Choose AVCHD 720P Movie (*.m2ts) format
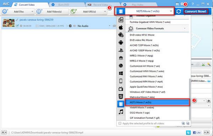Screen dimensions: 213x136 pyautogui.click(x=144, y=45)
